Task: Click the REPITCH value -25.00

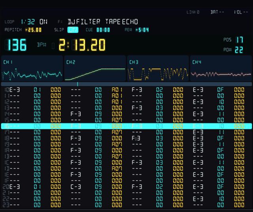Action: (33, 30)
